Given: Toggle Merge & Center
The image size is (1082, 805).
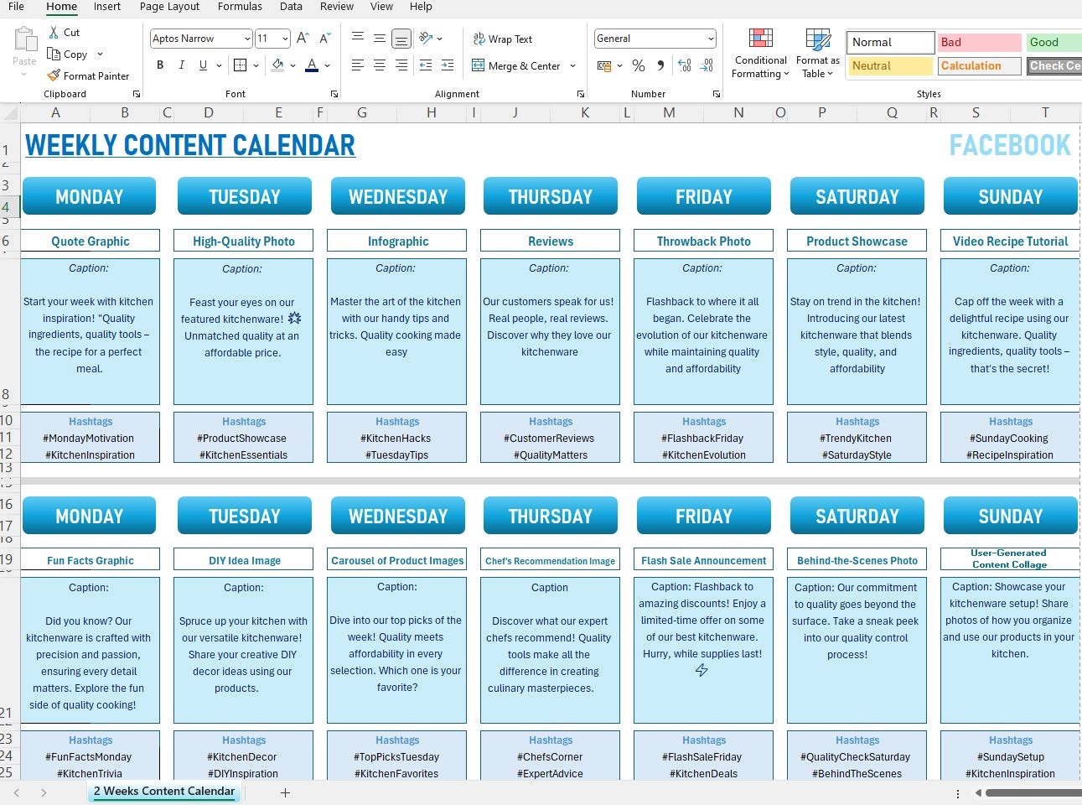Looking at the screenshot, I should point(516,65).
